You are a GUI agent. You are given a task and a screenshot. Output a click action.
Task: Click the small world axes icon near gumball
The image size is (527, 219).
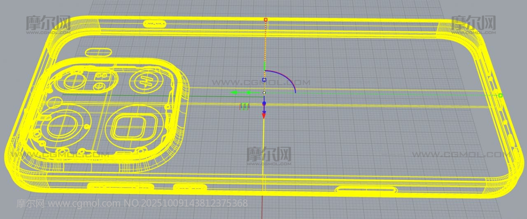click(x=245, y=107)
